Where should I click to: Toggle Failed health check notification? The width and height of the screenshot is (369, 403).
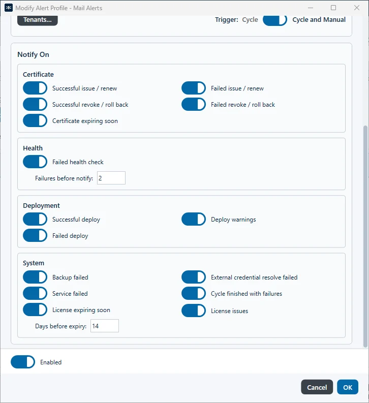[x=35, y=162]
